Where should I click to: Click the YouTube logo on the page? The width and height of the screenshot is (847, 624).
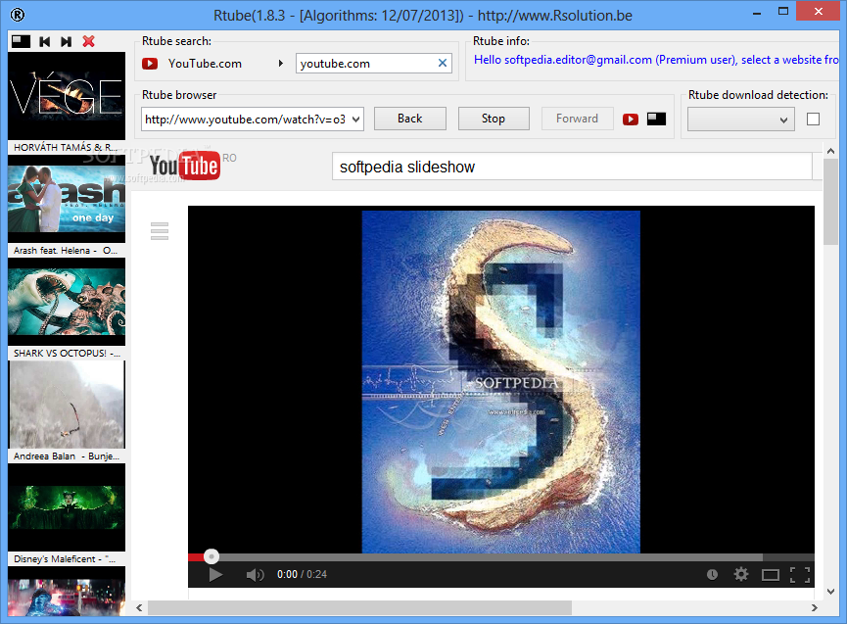[185, 166]
